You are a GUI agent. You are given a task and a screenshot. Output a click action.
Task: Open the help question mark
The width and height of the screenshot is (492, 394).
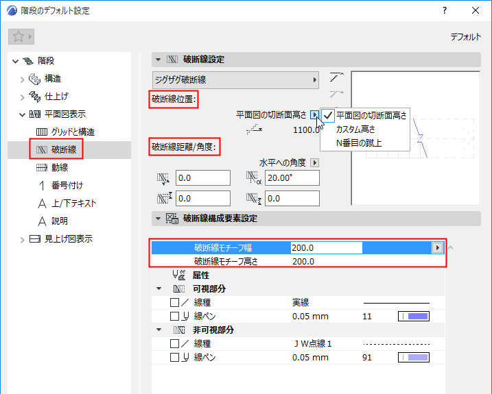tap(445, 11)
